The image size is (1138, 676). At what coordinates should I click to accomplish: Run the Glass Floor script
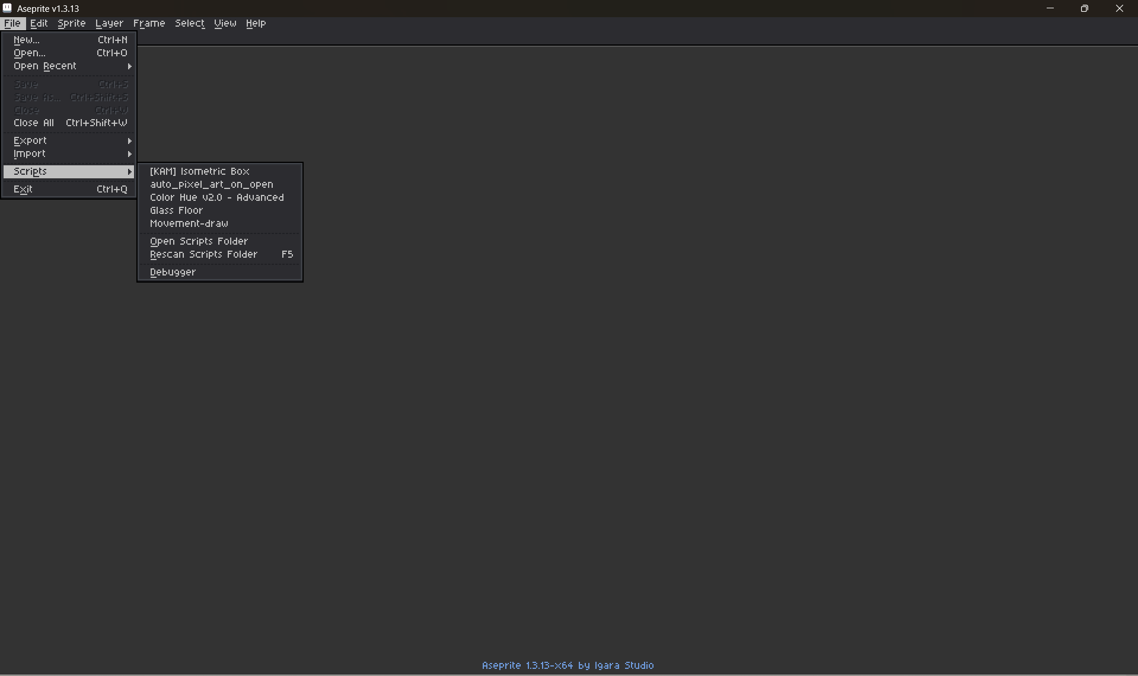(220, 210)
